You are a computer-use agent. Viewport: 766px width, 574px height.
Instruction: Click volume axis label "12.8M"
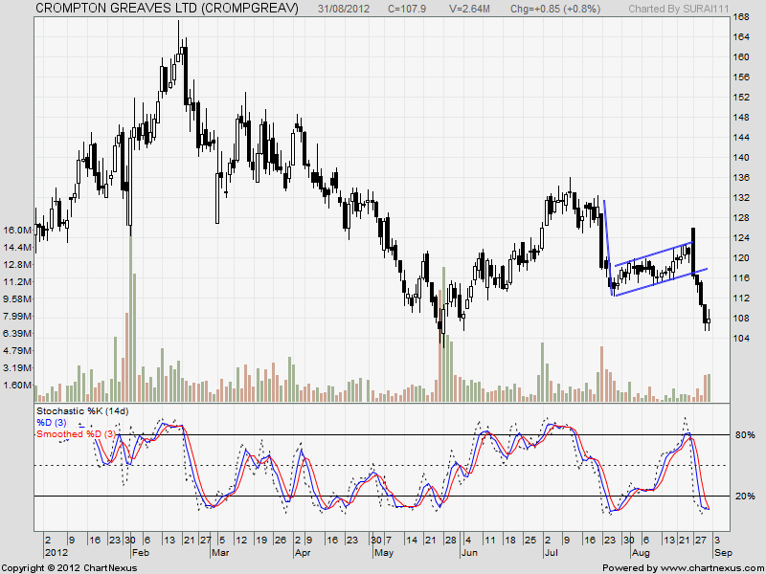click(17, 265)
